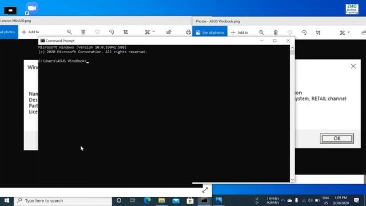
Task: Show hidden tray icons chevron
Action: point(283,200)
